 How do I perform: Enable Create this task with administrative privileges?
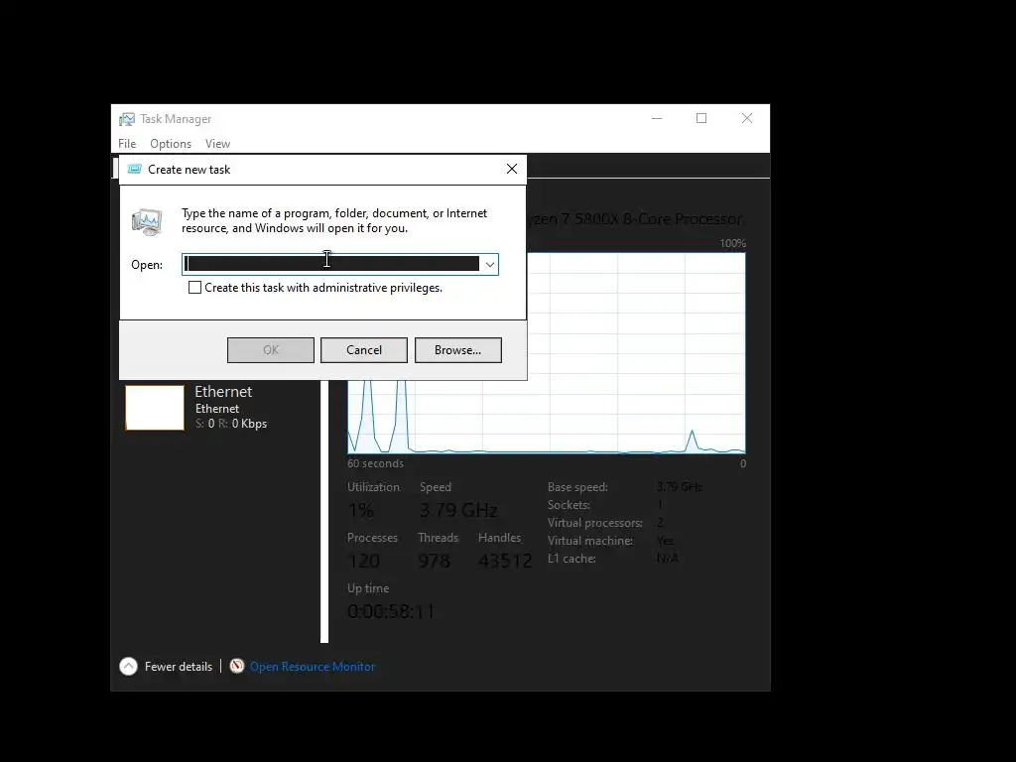point(194,288)
